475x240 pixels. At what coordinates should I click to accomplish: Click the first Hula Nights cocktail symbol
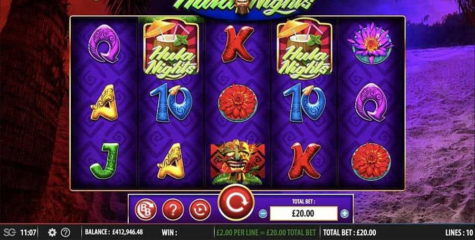171,48
